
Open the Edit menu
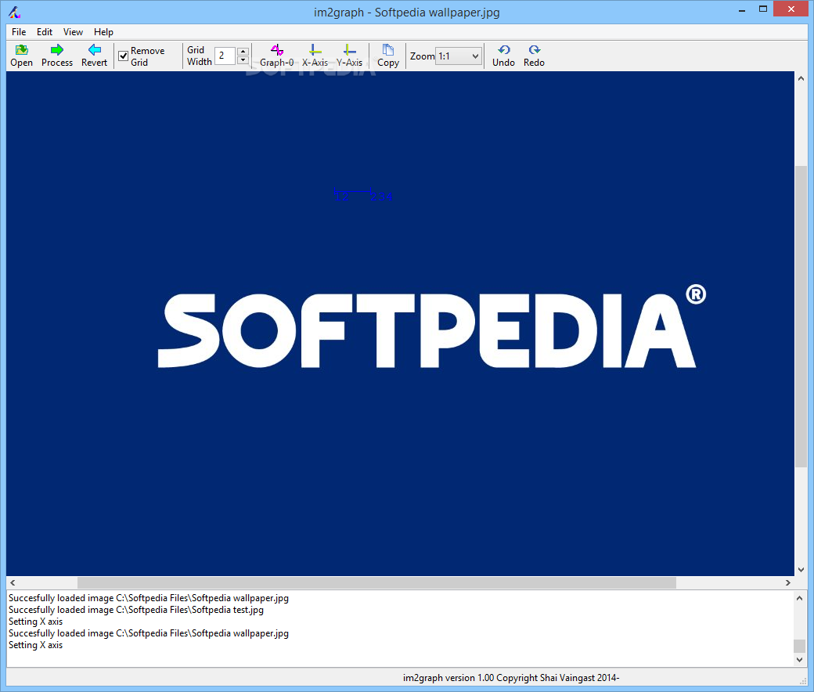tap(44, 31)
